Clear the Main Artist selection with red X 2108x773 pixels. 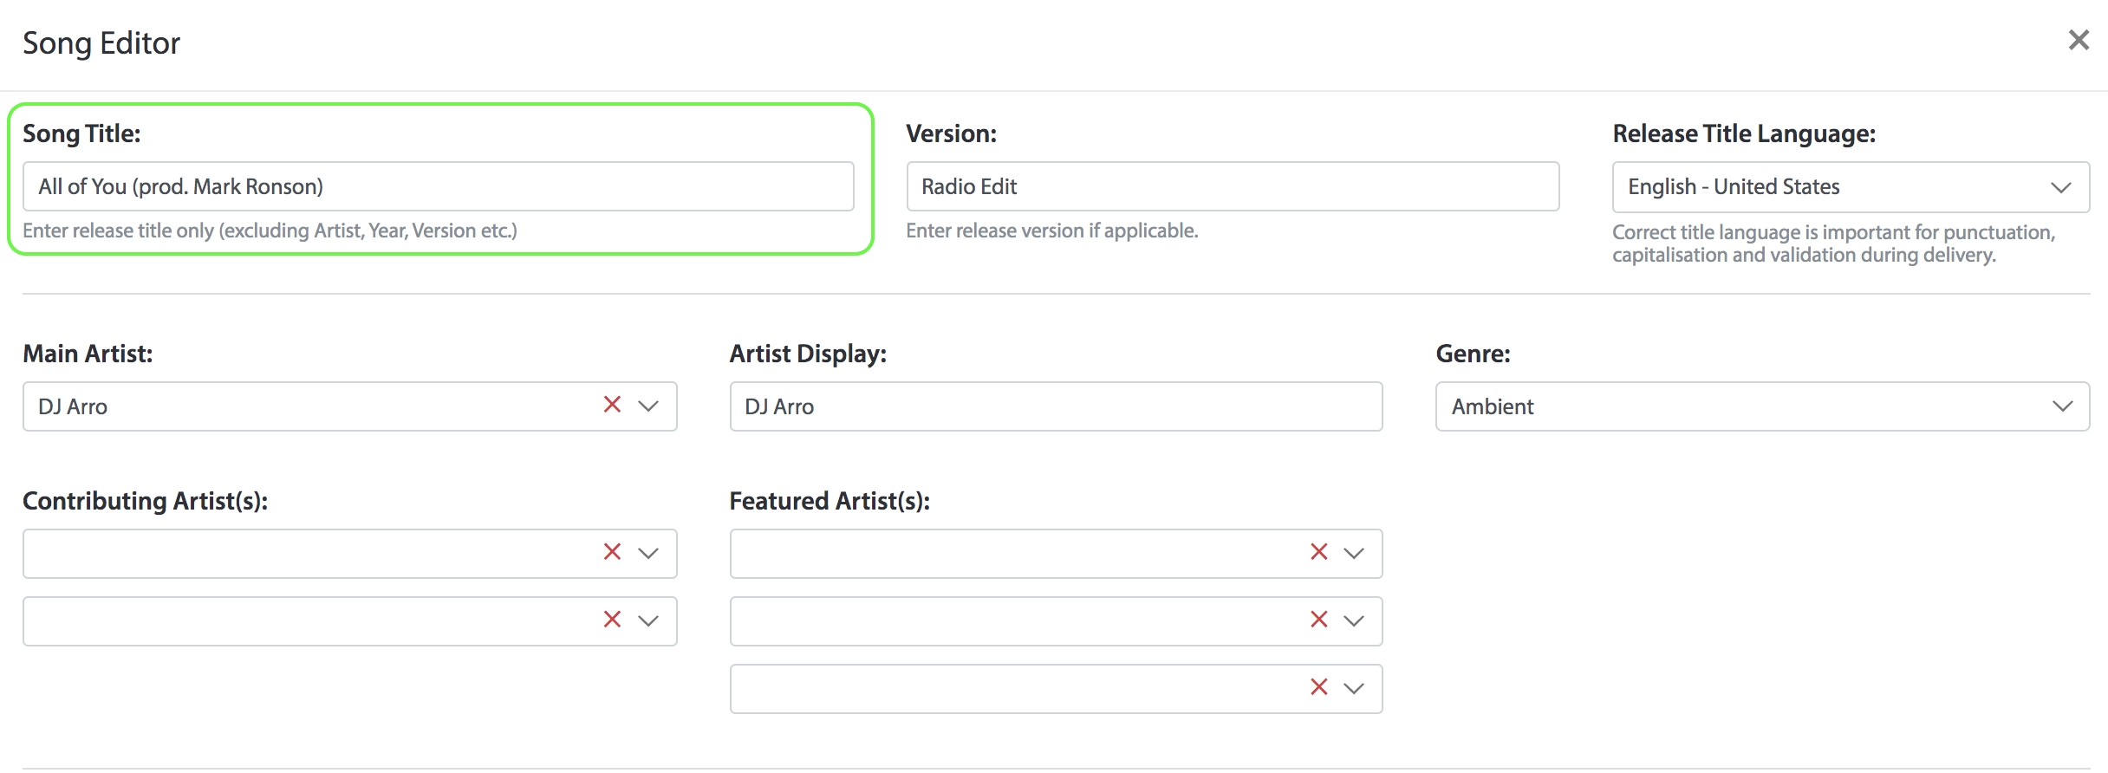612,405
